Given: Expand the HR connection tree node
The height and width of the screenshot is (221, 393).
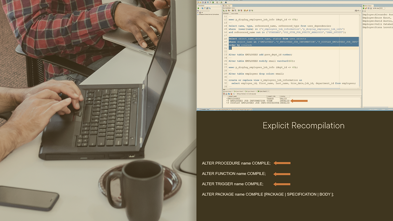Looking at the screenshot, I should (198, 13).
